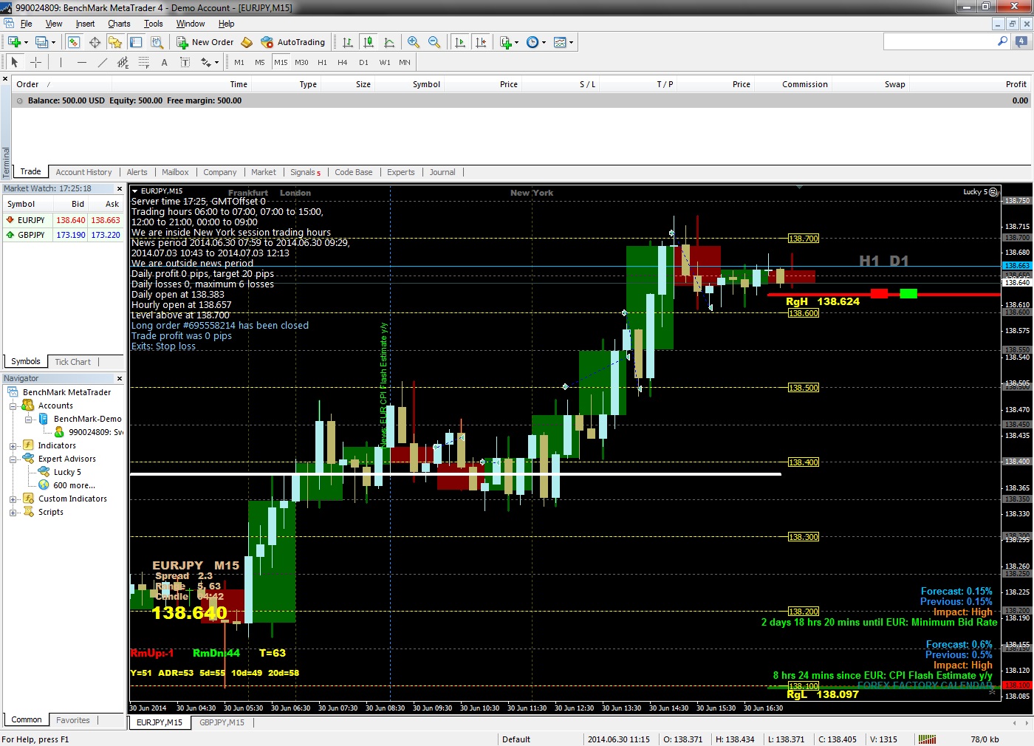Screen dimensions: 1034x746
Task: Switch to Account History tab
Action: 83,172
